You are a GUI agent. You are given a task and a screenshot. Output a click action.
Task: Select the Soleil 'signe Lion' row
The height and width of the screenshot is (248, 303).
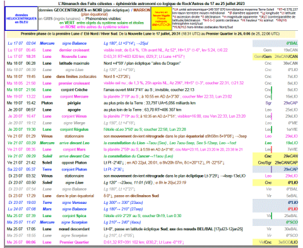pyautogui.click(x=151, y=183)
